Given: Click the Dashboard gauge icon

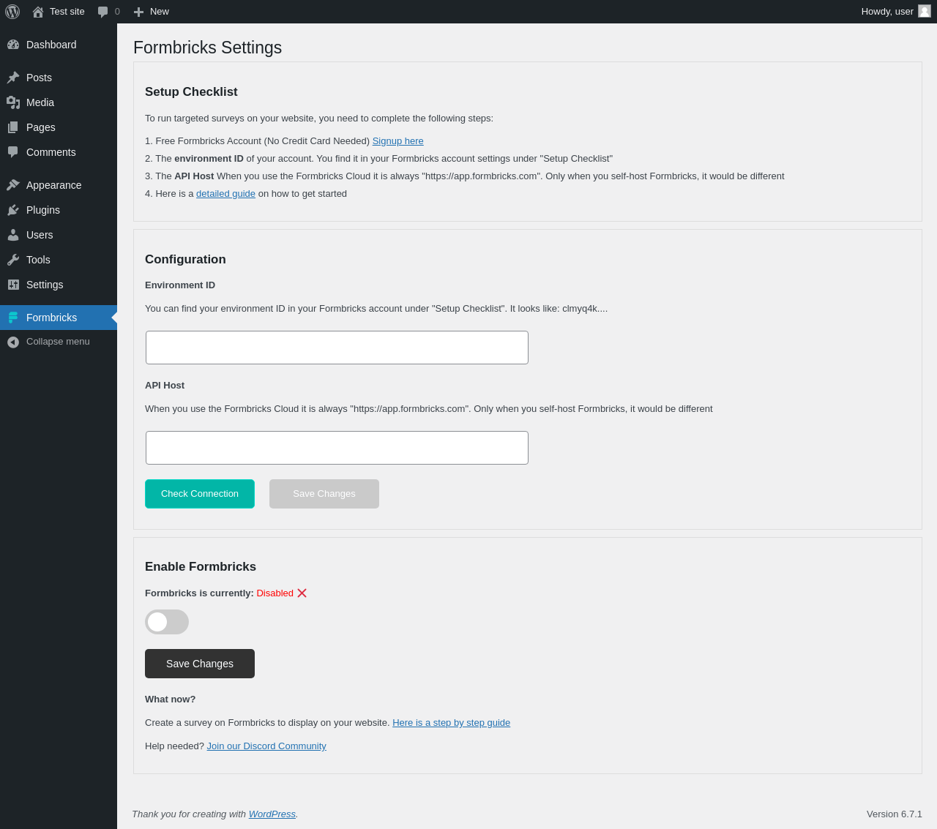Looking at the screenshot, I should pos(13,45).
